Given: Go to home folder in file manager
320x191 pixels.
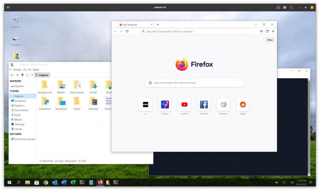Looking at the screenshot, I should pos(28,75).
